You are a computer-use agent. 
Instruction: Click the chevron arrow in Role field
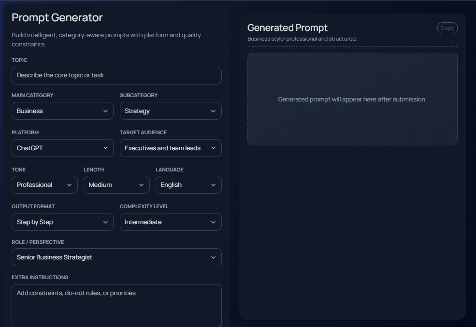(213, 257)
